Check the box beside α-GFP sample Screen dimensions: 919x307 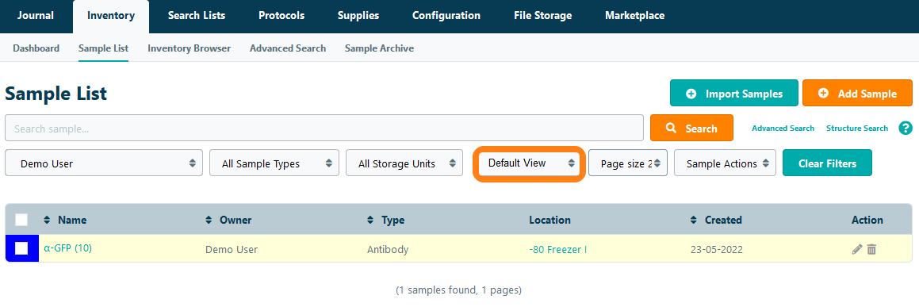pos(21,248)
